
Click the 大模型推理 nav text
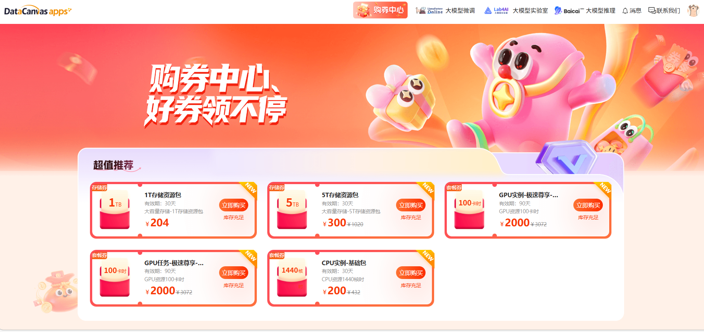pyautogui.click(x=600, y=10)
